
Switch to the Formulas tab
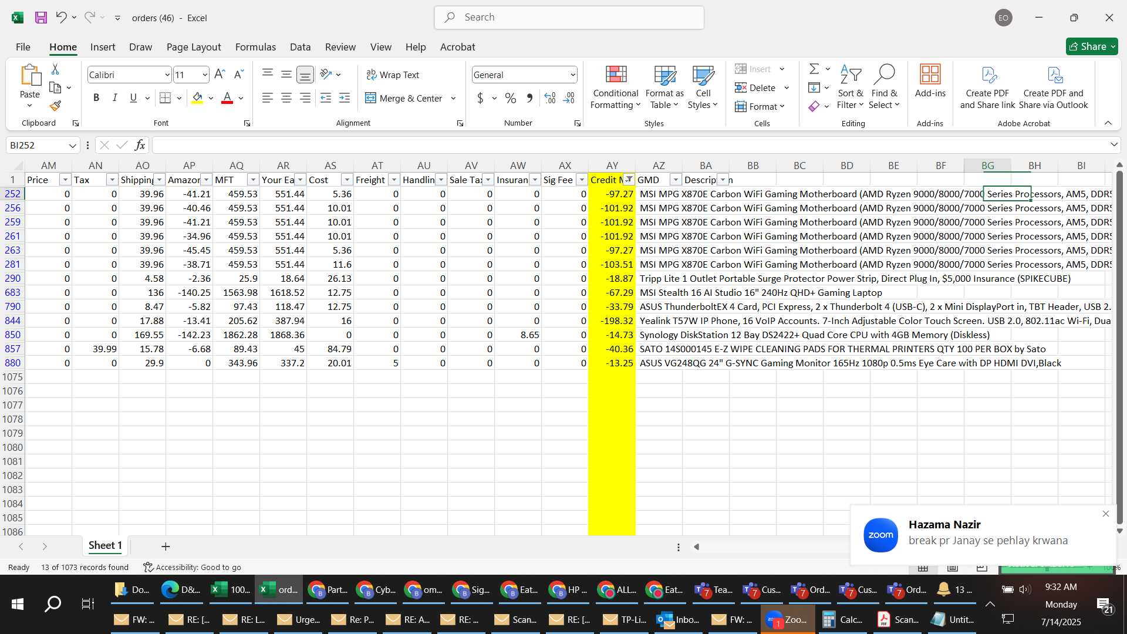tap(255, 47)
